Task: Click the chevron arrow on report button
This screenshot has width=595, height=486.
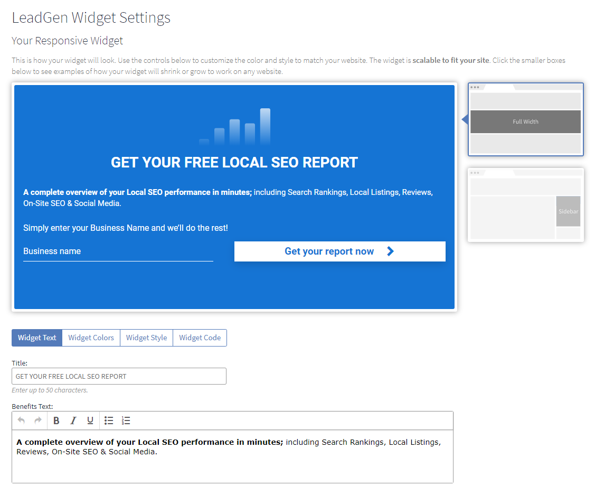Action: (x=390, y=251)
